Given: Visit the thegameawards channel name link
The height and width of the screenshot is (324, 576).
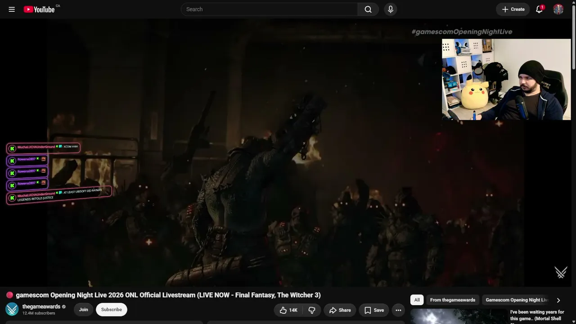Looking at the screenshot, I should [41, 306].
